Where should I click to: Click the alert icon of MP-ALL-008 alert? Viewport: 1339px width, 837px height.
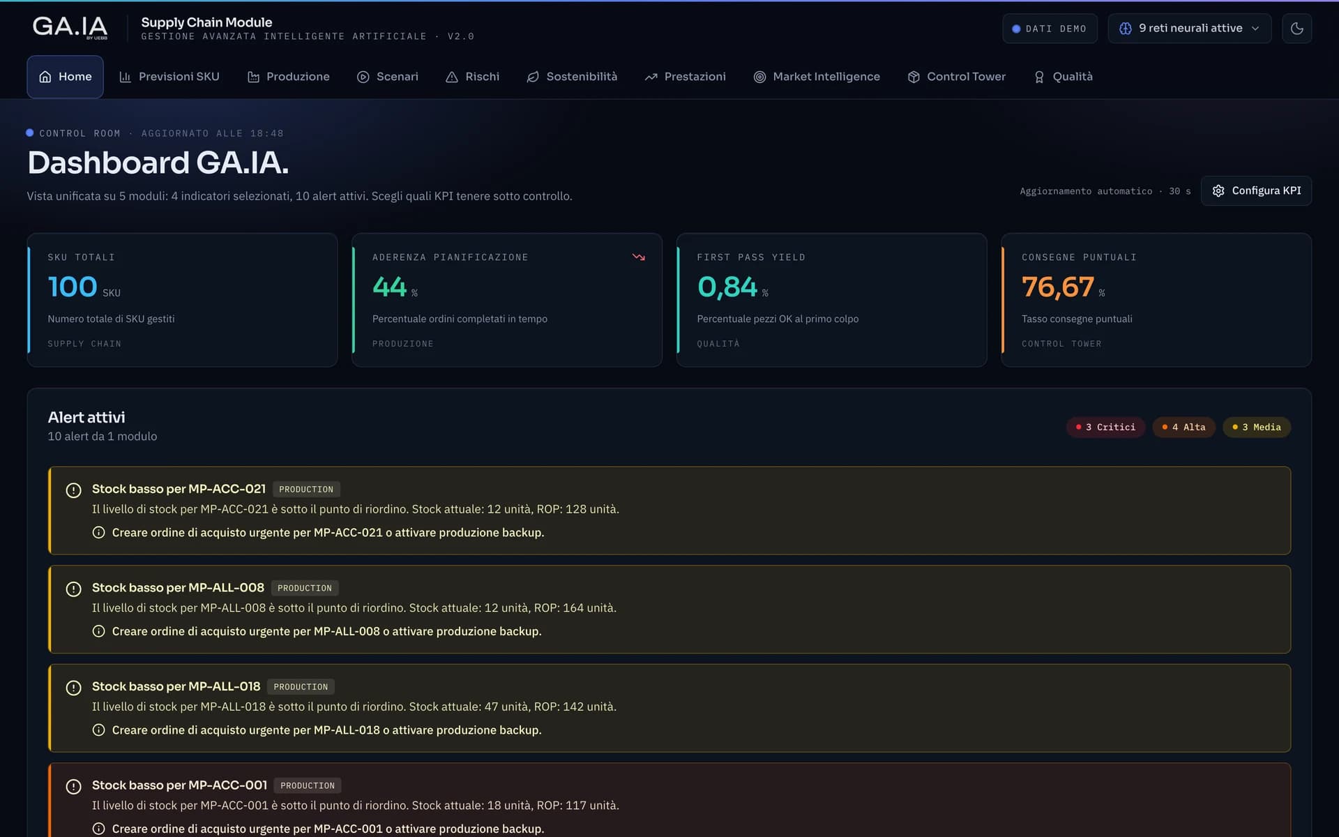pos(73,589)
